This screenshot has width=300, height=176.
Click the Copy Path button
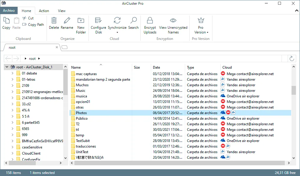pyautogui.click(x=33, y=25)
